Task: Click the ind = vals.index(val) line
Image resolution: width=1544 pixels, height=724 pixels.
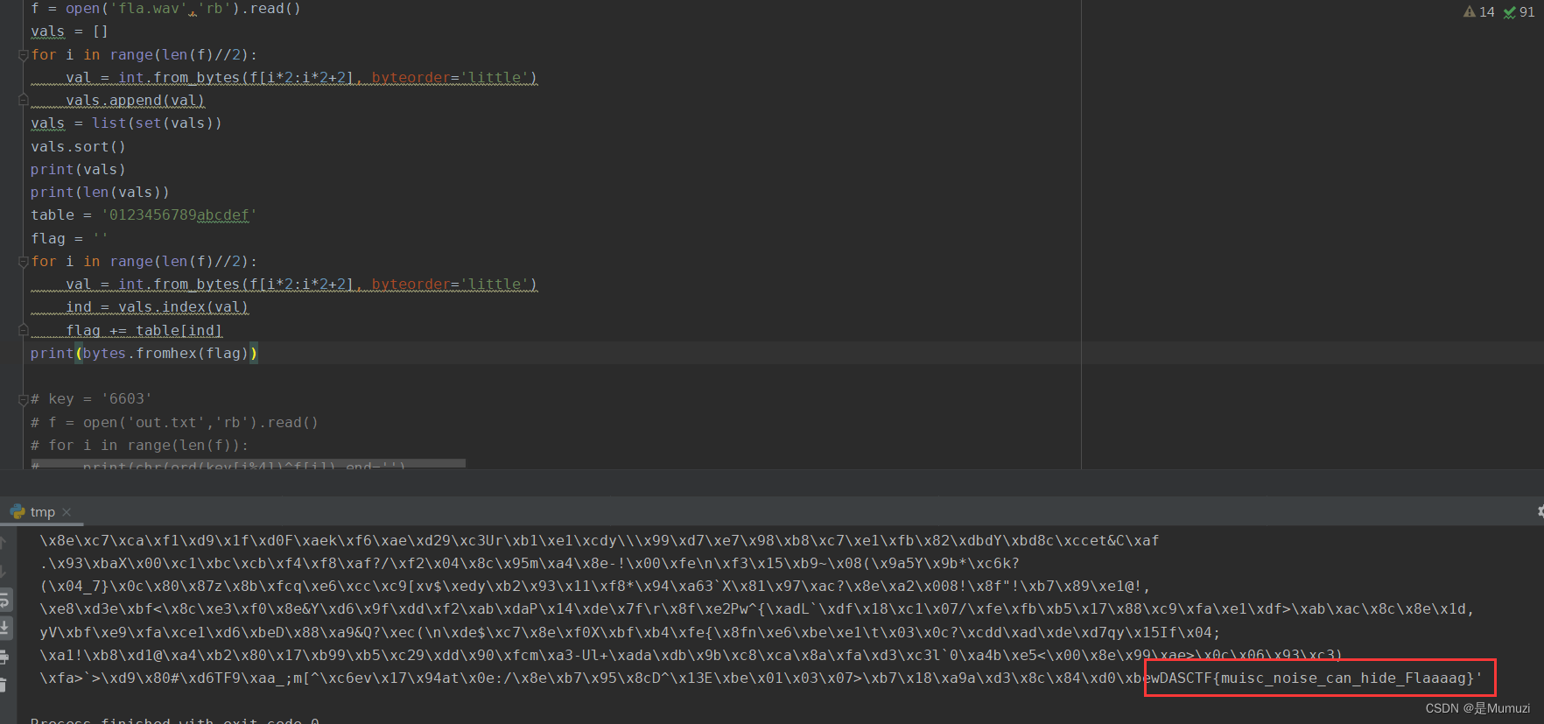Action: [x=157, y=307]
